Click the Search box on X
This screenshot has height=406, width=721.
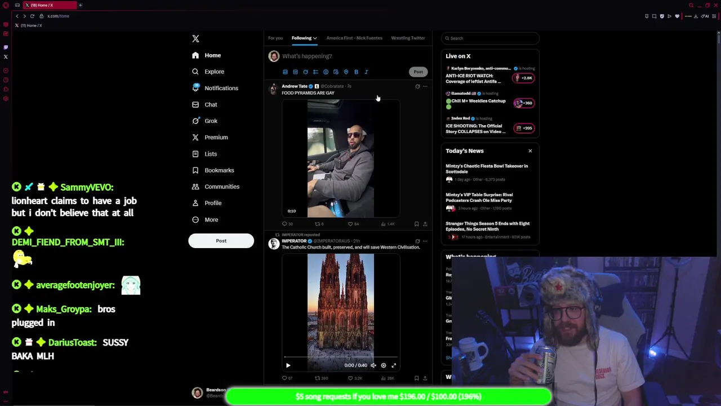490,38
